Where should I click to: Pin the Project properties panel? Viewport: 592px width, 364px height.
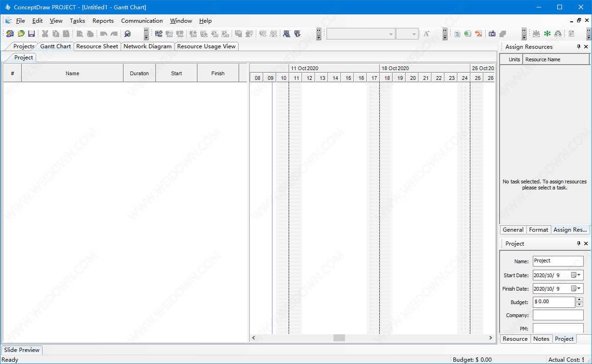579,243
